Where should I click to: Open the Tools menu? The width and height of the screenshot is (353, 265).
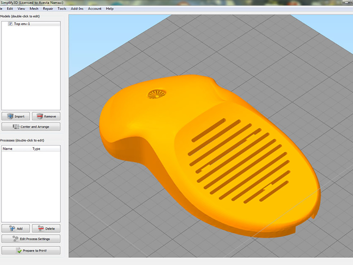[62, 9]
